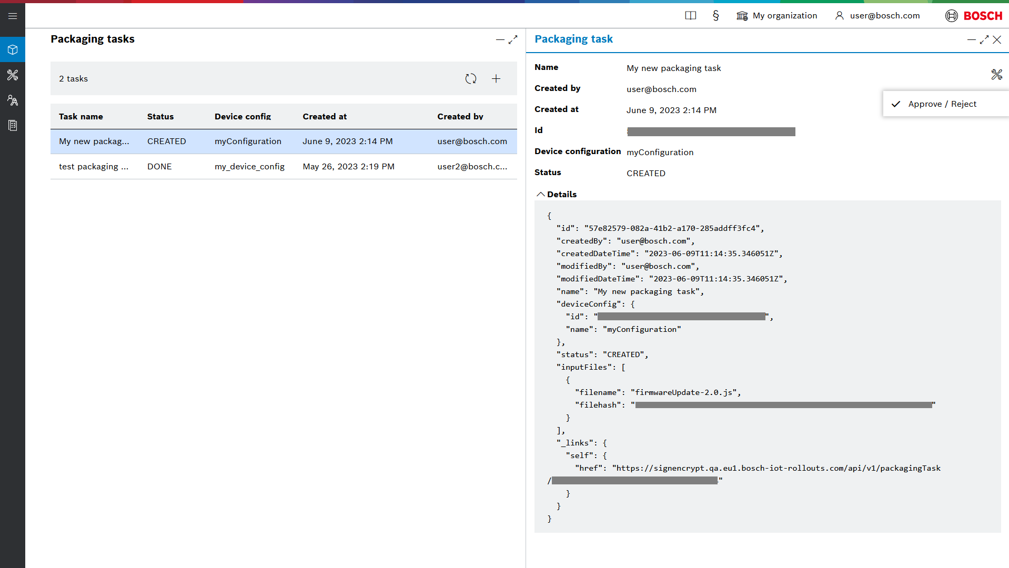Add a new packaging task
1009x568 pixels.
click(x=496, y=79)
